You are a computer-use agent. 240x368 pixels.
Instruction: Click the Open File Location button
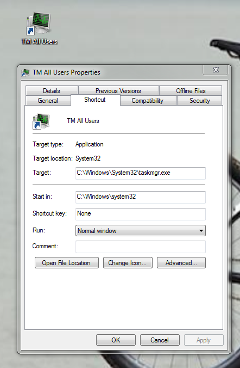[x=66, y=262]
